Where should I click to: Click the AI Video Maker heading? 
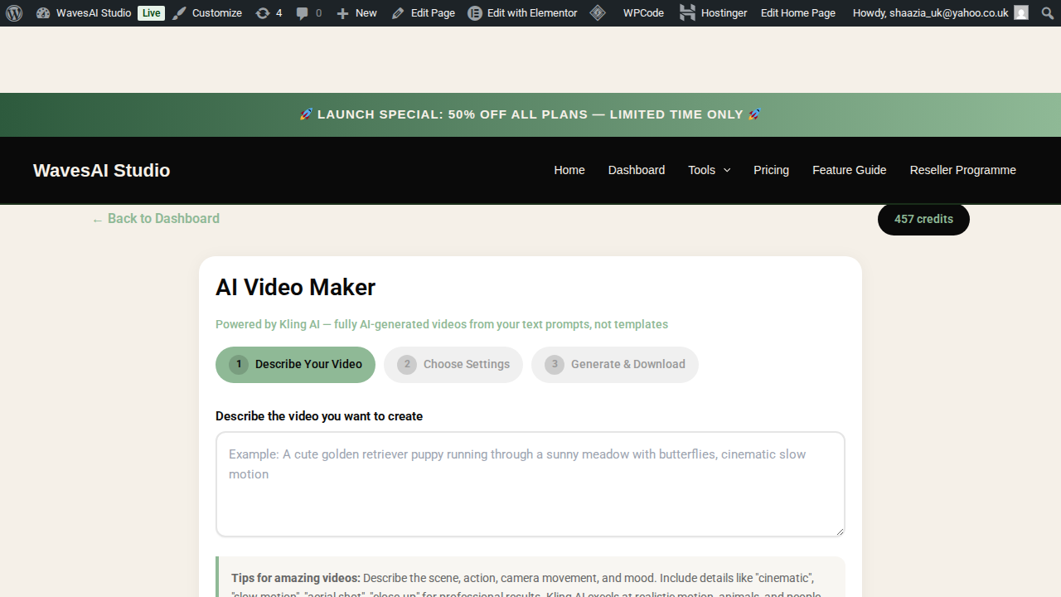[x=295, y=288]
